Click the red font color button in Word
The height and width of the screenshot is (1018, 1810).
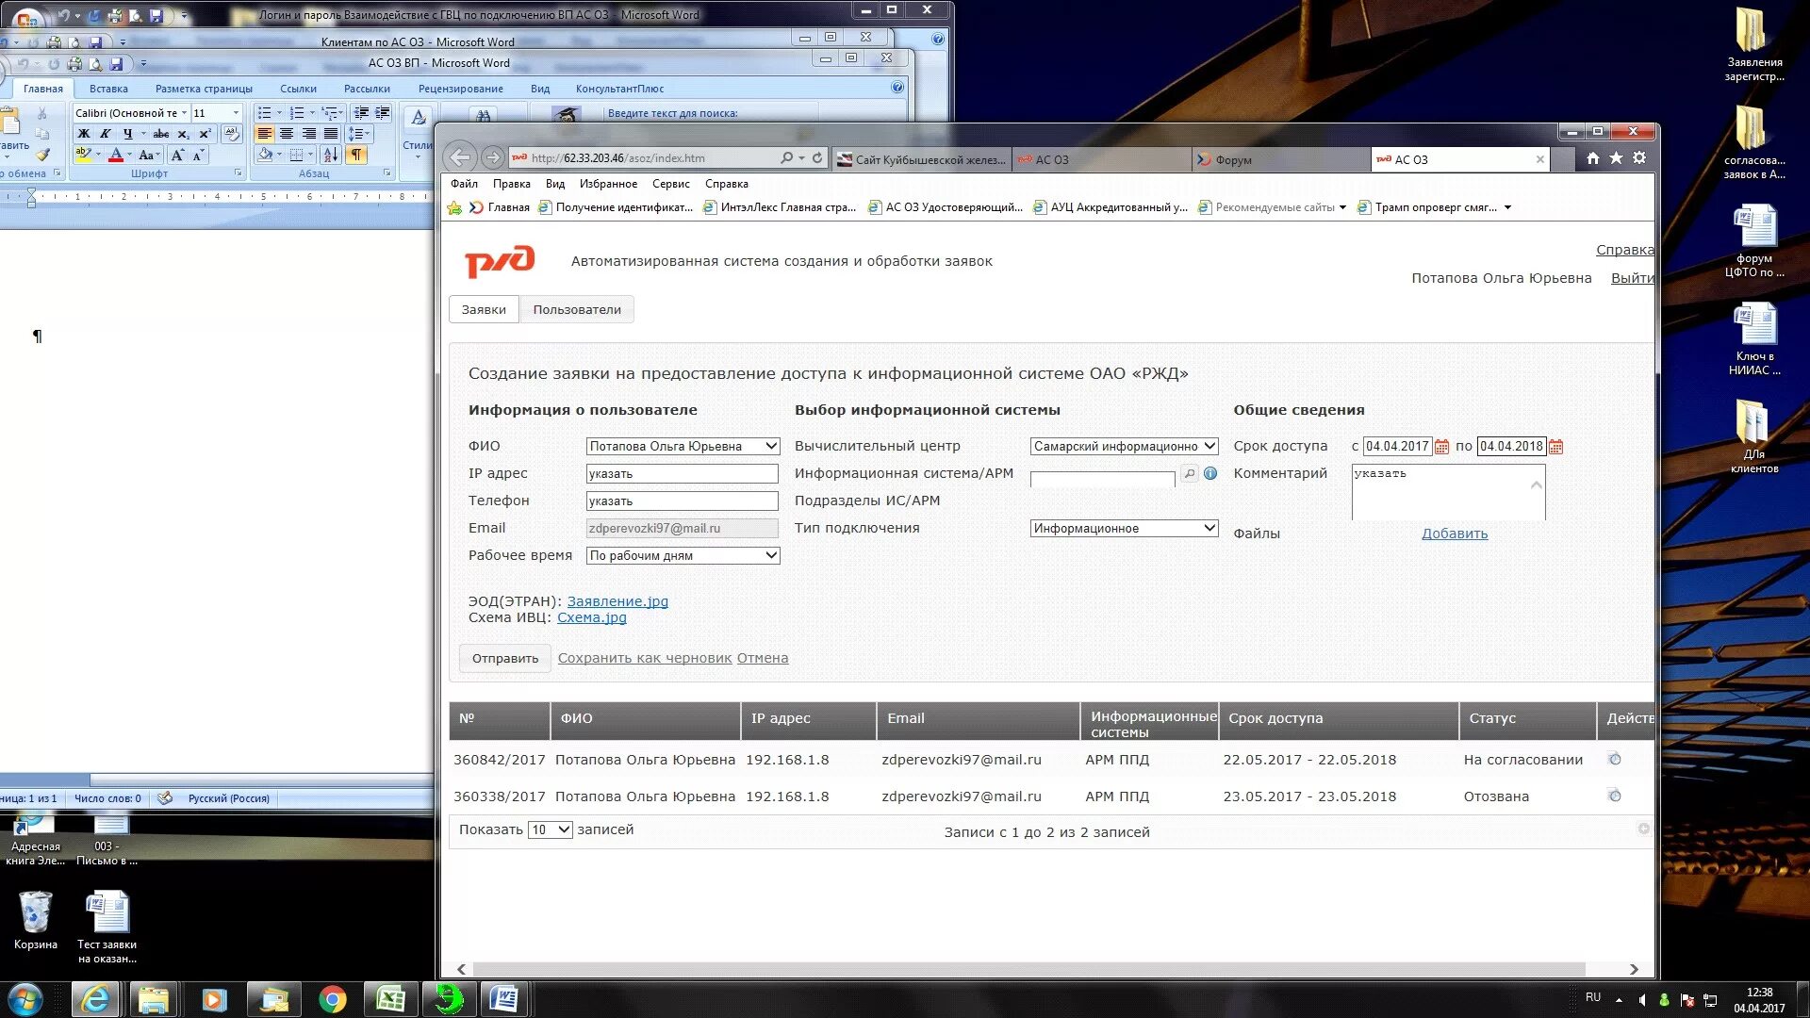115,155
